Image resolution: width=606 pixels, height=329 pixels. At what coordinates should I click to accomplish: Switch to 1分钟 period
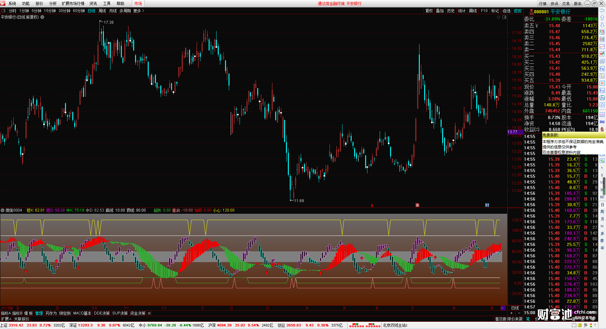[x=24, y=11]
